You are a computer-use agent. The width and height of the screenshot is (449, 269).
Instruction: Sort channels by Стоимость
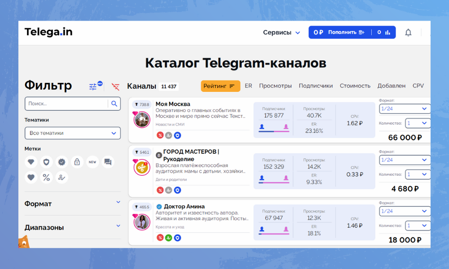tap(355, 86)
